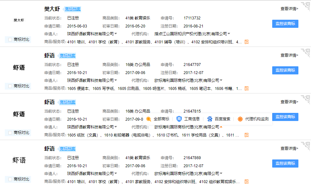Click application number 21647815

coord(192,111)
